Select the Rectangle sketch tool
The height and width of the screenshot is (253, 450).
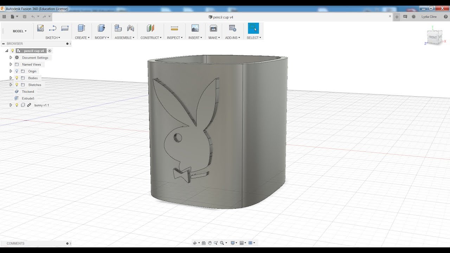[65, 28]
